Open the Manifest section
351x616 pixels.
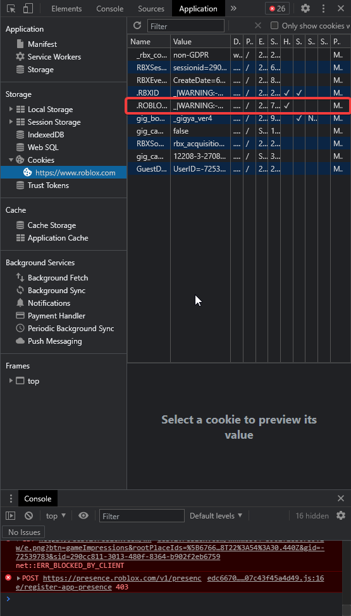coord(42,44)
